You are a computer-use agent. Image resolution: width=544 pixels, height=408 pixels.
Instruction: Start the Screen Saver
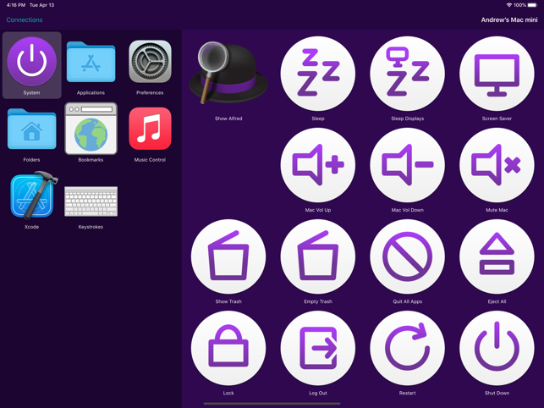(497, 74)
